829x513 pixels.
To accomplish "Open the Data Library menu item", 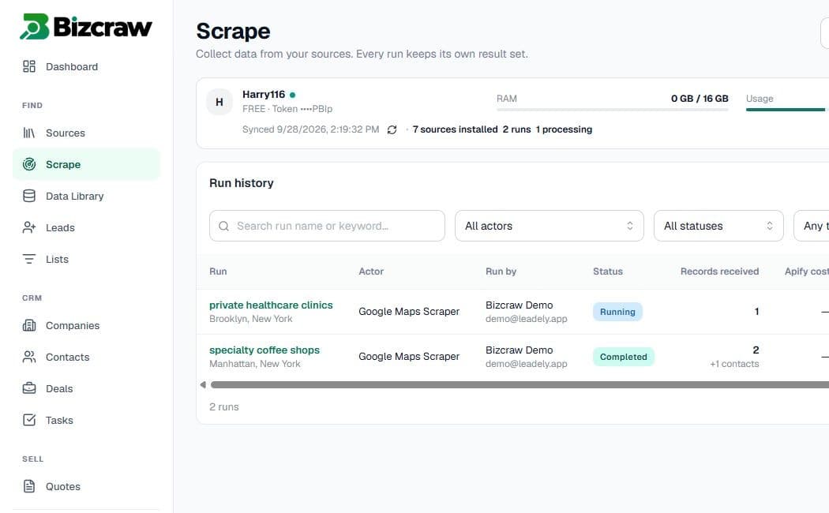I will click(x=86, y=196).
